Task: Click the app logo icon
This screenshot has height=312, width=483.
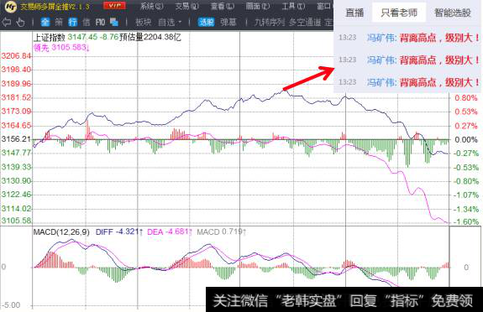Action: pyautogui.click(x=11, y=7)
